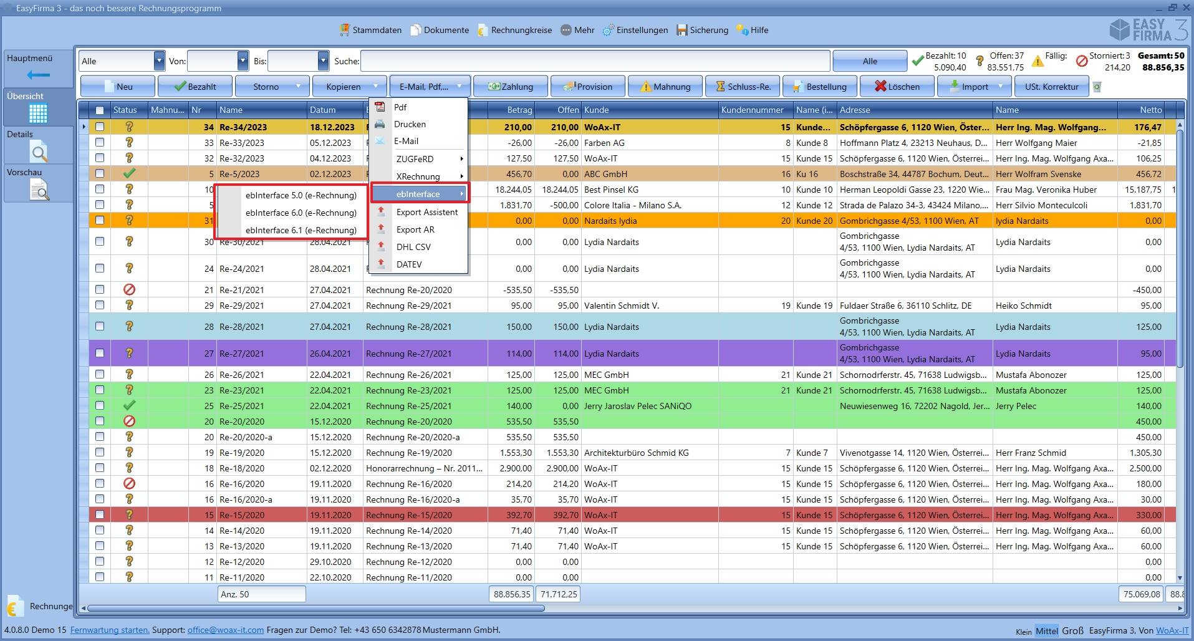Click the Pdf icon in export menu
The height and width of the screenshot is (641, 1194).
pos(380,107)
